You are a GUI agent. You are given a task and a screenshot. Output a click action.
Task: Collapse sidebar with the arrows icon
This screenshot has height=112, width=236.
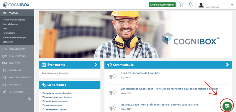coord(29,99)
